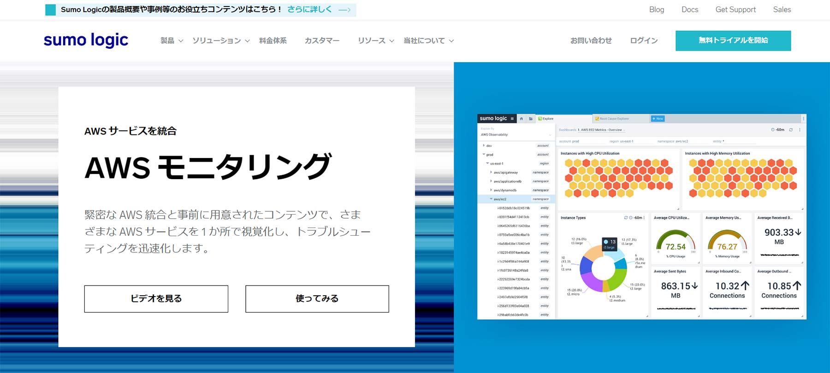
Task: Open the Docs link
Action: tap(690, 10)
